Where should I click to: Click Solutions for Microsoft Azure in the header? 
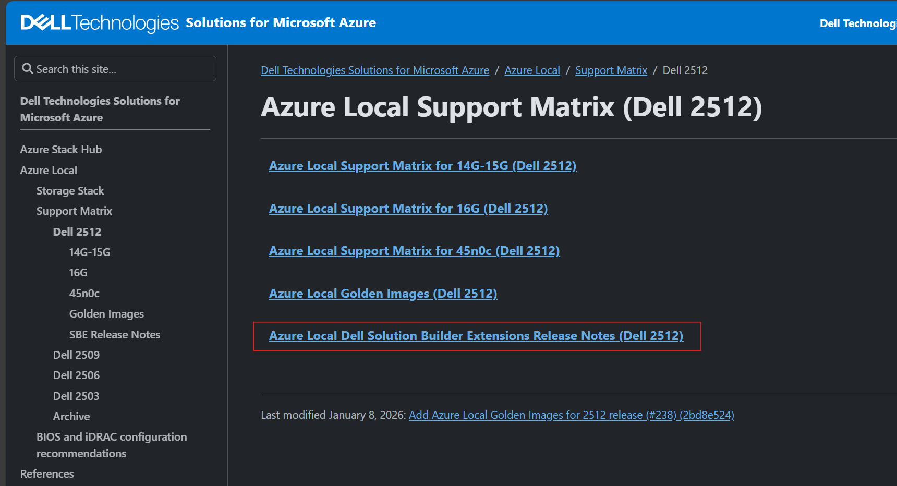(281, 22)
